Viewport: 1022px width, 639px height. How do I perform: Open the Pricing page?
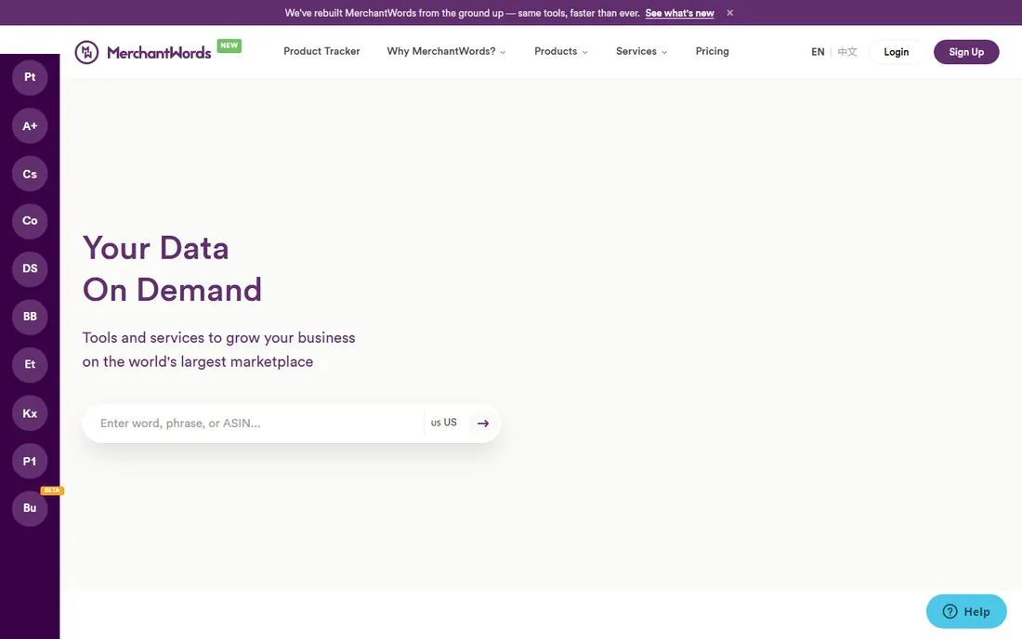tap(712, 51)
